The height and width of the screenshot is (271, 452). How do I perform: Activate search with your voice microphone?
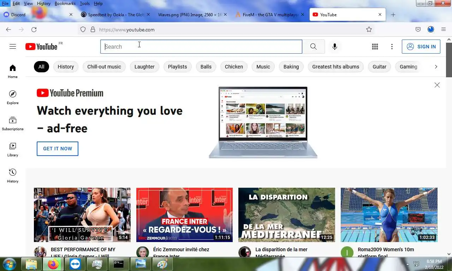[x=335, y=47]
